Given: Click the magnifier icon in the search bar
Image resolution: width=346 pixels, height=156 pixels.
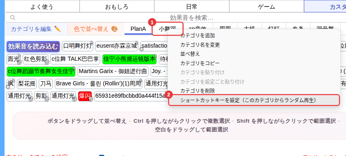Looking at the screenshot, I should 13,18.
